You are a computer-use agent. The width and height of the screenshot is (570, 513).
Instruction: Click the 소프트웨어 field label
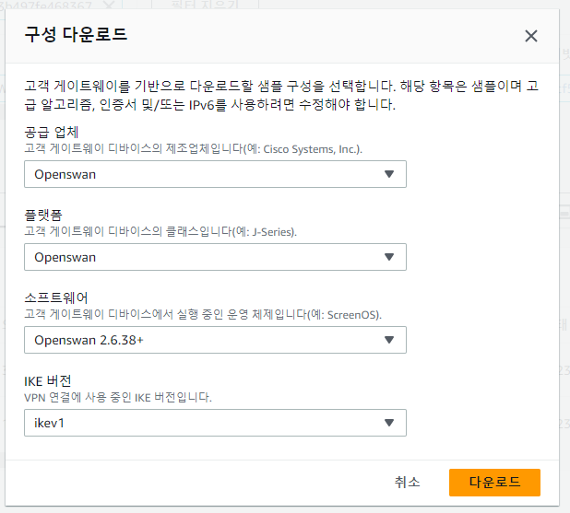pos(56,297)
